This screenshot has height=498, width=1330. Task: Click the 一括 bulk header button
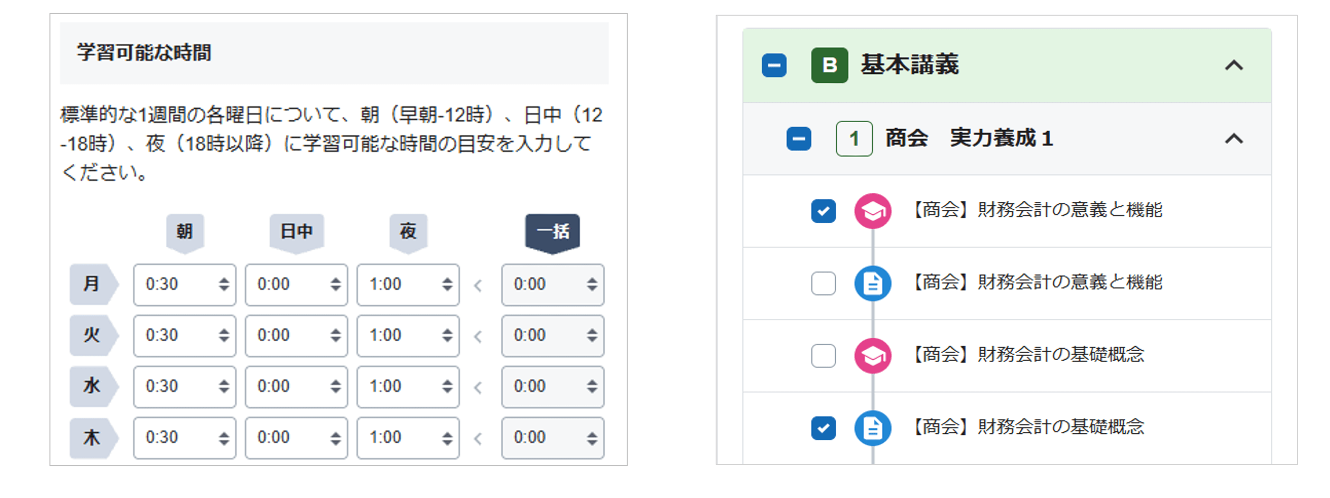pyautogui.click(x=552, y=231)
